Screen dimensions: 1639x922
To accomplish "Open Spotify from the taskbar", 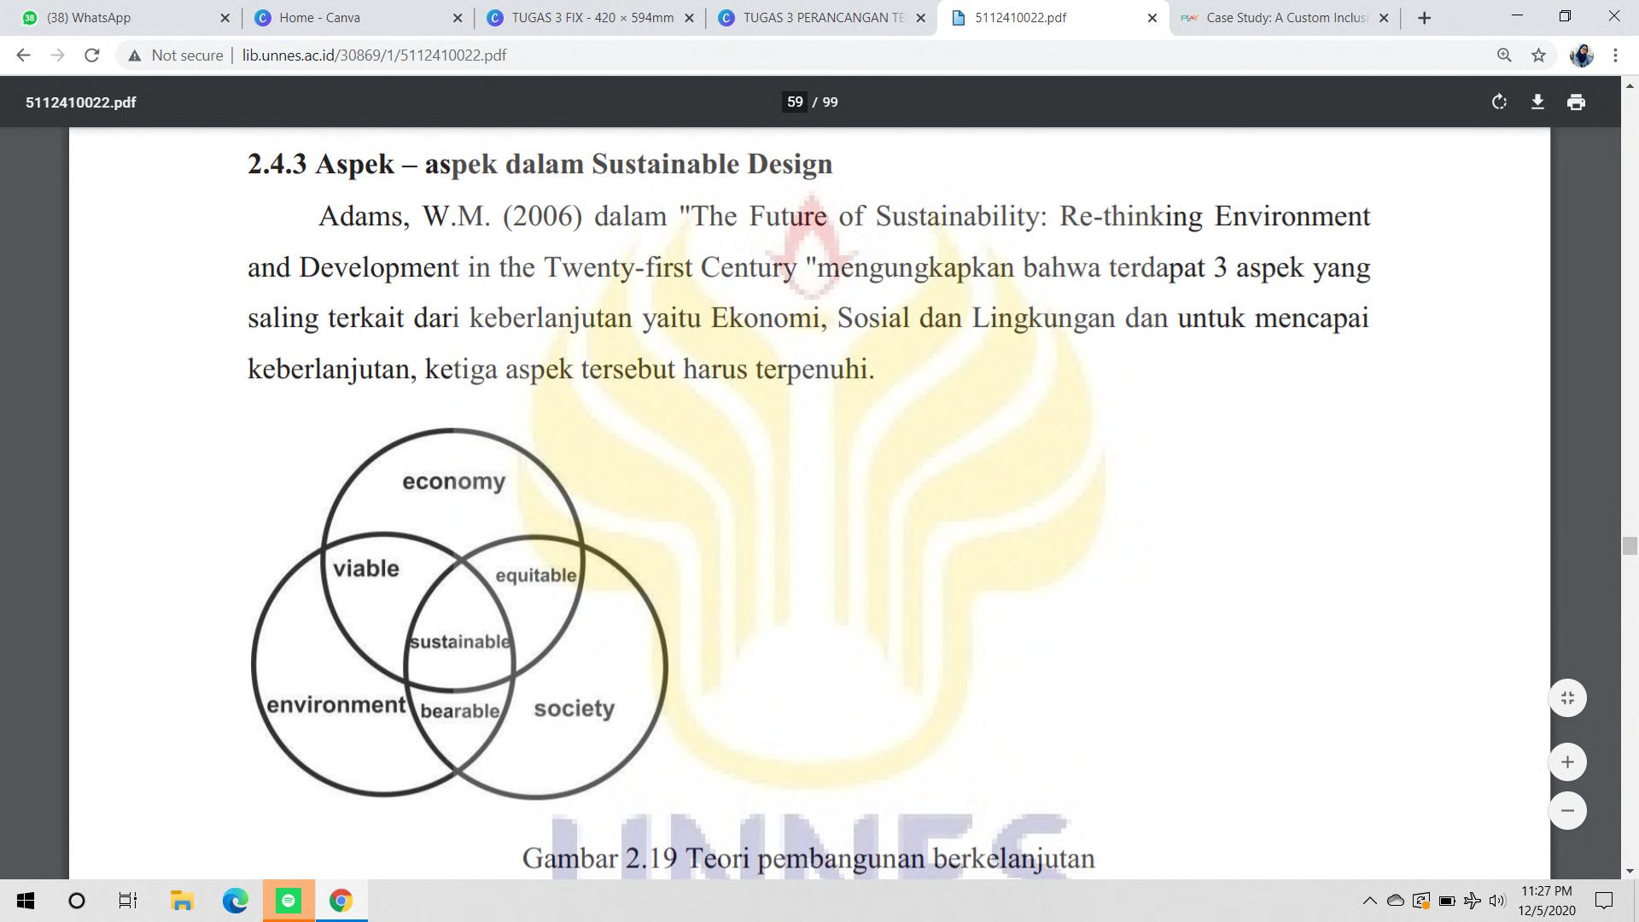I will pos(289,901).
